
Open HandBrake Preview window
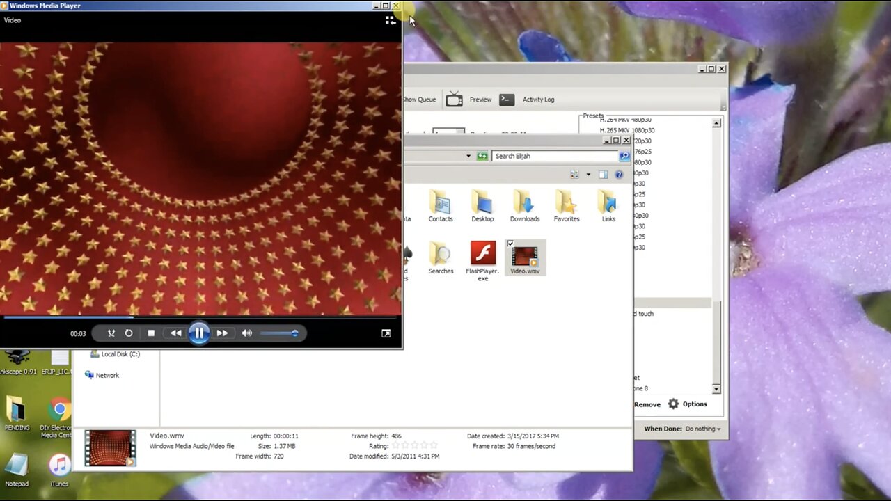point(480,100)
